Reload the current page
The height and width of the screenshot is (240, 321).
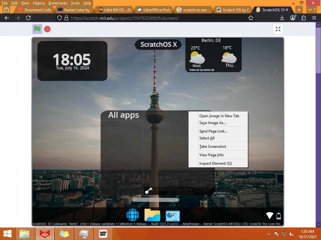point(28,18)
